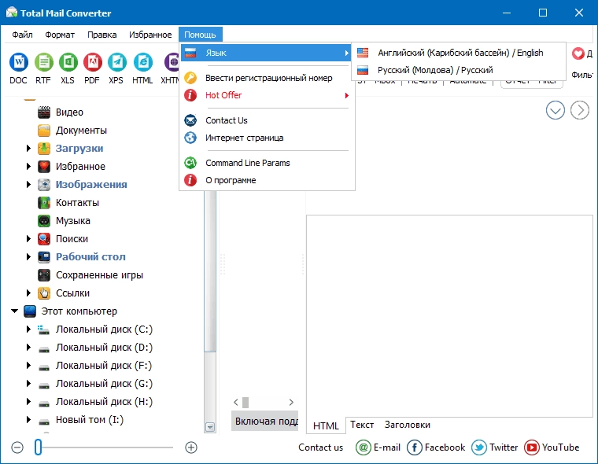598x464 pixels.
Task: Close the Помощь menu
Action: [200, 35]
